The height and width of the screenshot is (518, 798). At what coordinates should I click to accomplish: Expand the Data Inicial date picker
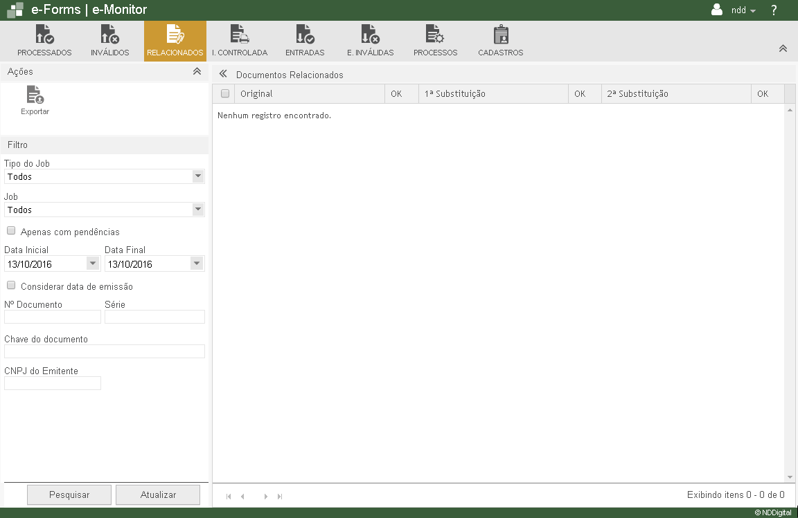93,263
